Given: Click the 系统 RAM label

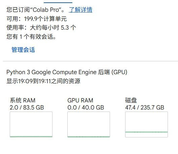Looking at the screenshot, I should point(23,100).
